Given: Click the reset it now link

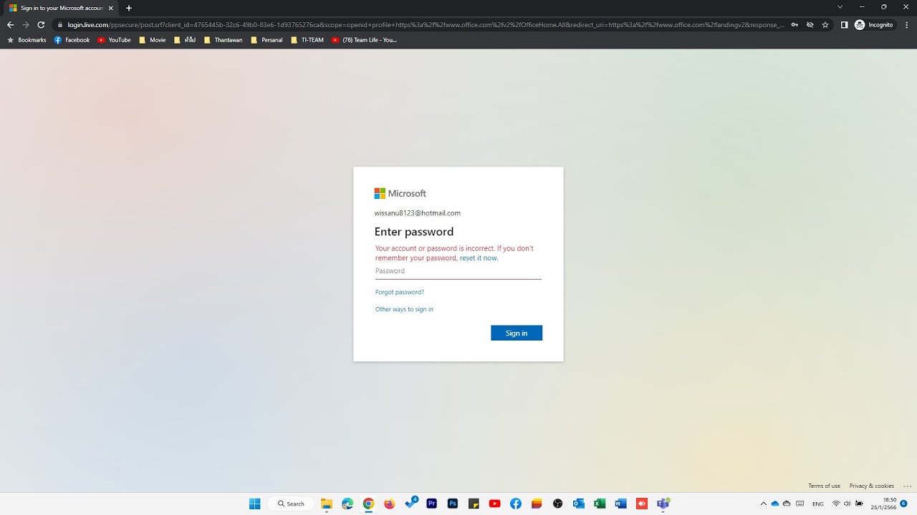Looking at the screenshot, I should pos(479,257).
